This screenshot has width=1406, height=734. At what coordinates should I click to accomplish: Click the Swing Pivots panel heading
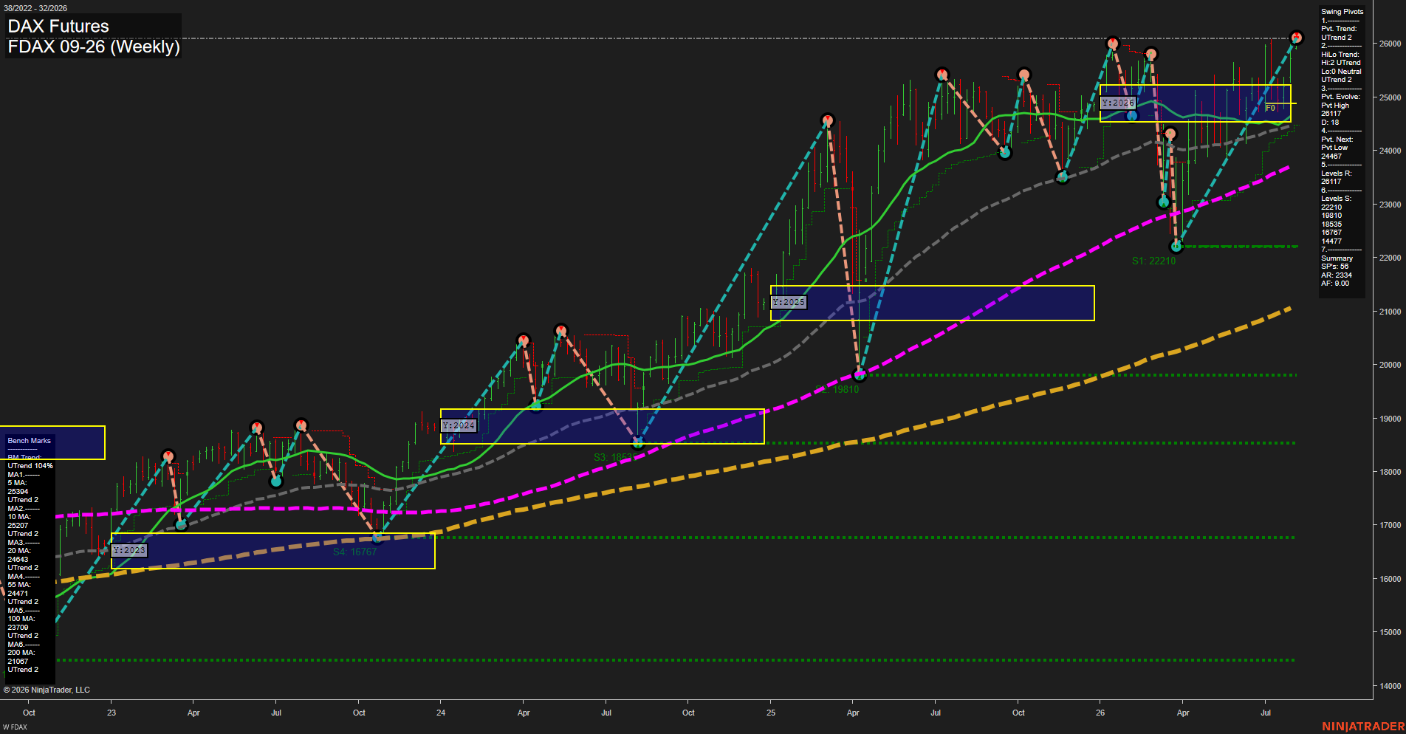click(x=1342, y=12)
